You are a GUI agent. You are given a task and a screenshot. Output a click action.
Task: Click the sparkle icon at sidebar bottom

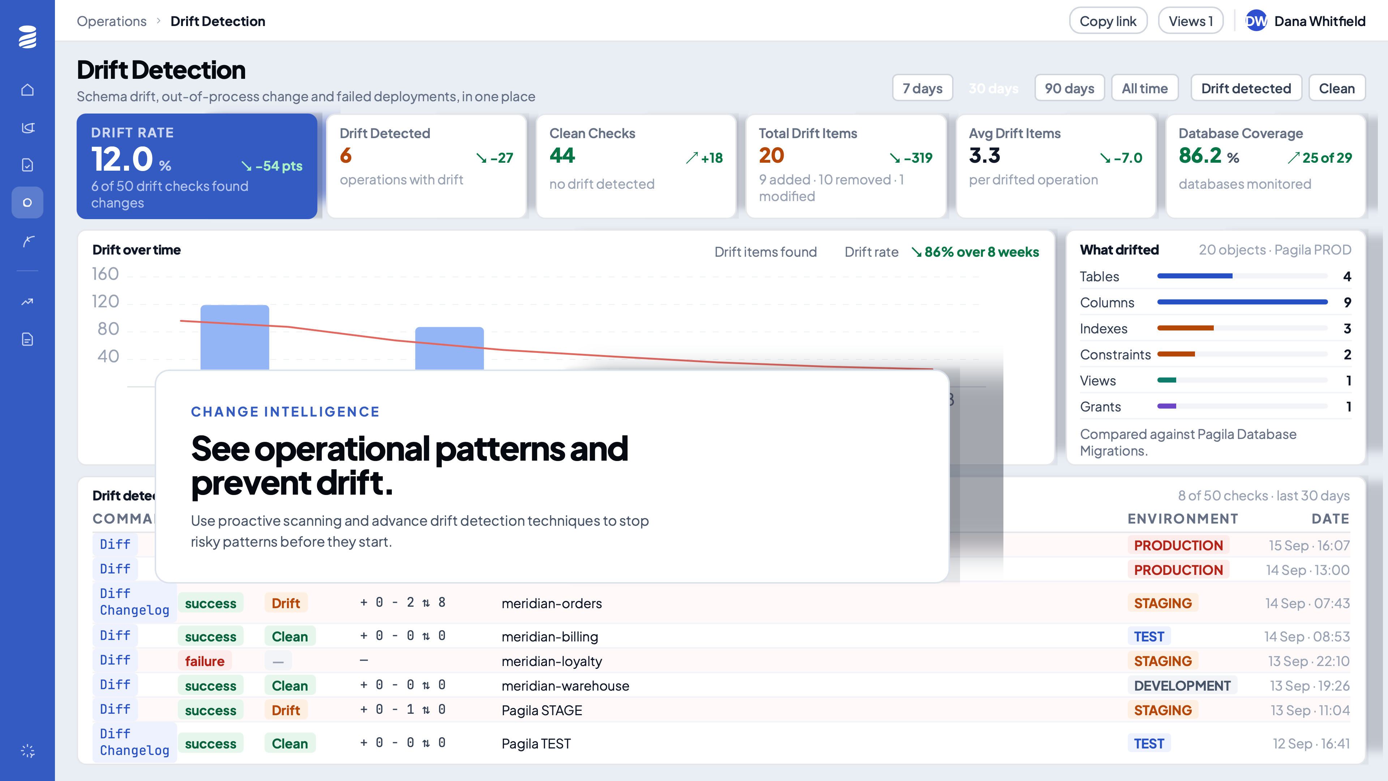click(x=27, y=751)
